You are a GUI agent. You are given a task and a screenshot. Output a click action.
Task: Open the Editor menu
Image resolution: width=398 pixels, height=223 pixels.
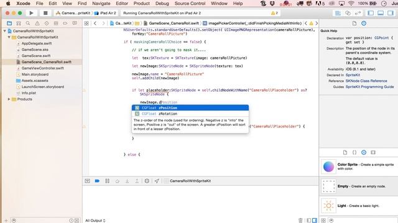pos(122,4)
